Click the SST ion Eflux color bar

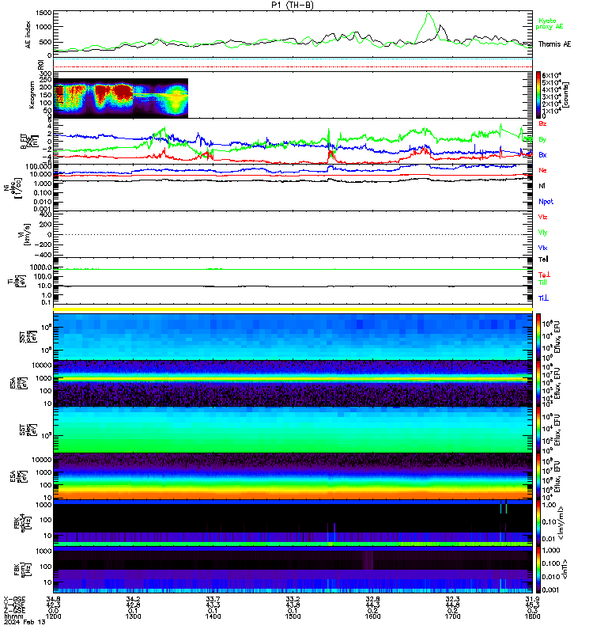pyautogui.click(x=538, y=337)
